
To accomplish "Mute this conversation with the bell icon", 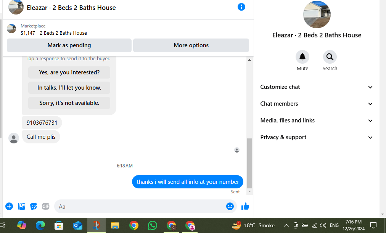I will click(302, 57).
